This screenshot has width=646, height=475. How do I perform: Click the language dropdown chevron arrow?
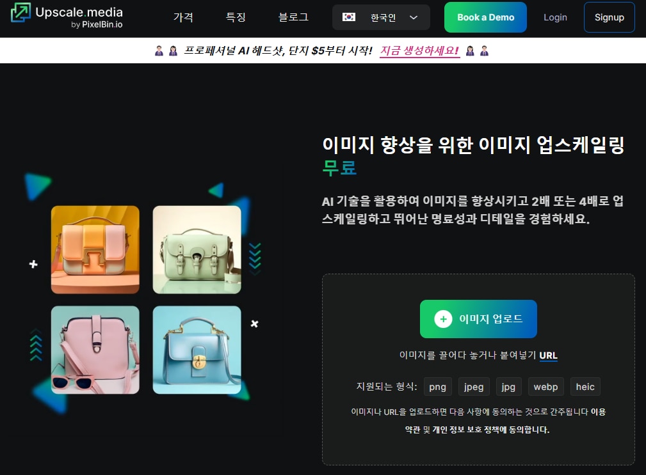click(414, 17)
